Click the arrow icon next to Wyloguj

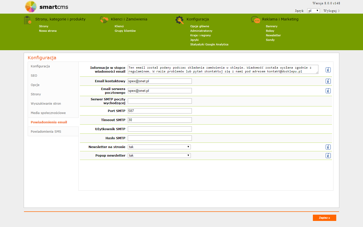pos(339,11)
